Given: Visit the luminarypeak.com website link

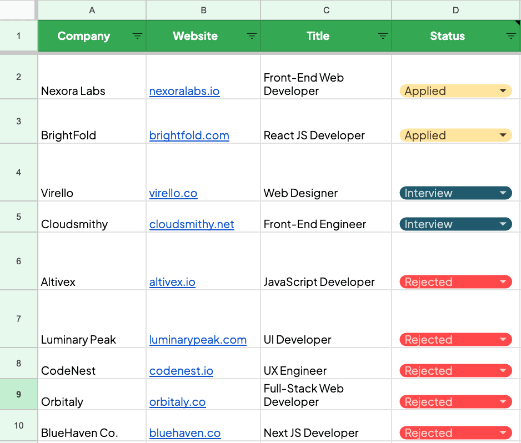Looking at the screenshot, I should (x=198, y=339).
